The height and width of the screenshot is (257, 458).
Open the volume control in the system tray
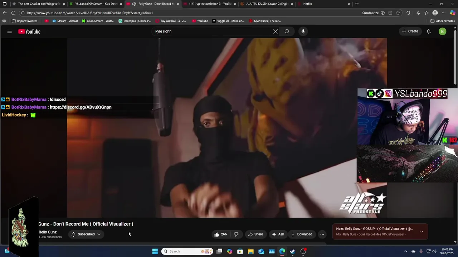pyautogui.click(x=435, y=251)
